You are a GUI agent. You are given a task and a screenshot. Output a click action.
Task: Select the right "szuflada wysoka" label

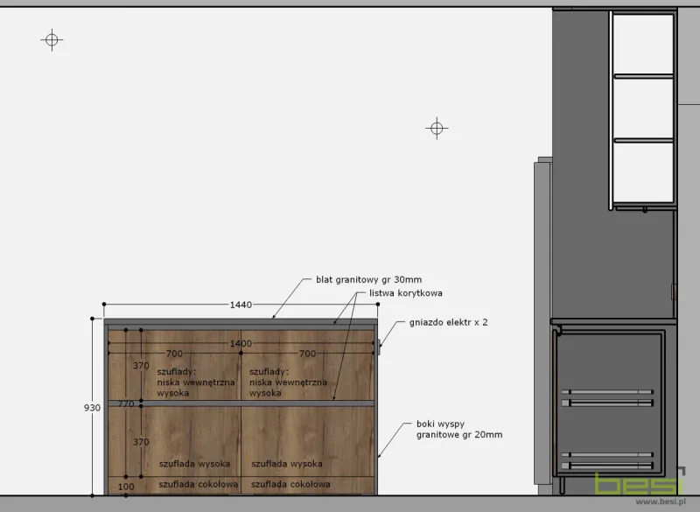click(x=287, y=464)
